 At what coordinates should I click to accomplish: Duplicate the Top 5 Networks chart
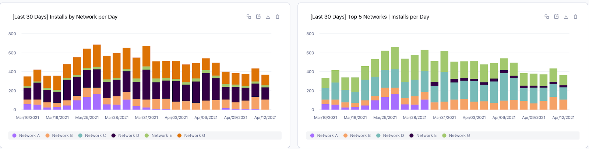click(x=547, y=17)
